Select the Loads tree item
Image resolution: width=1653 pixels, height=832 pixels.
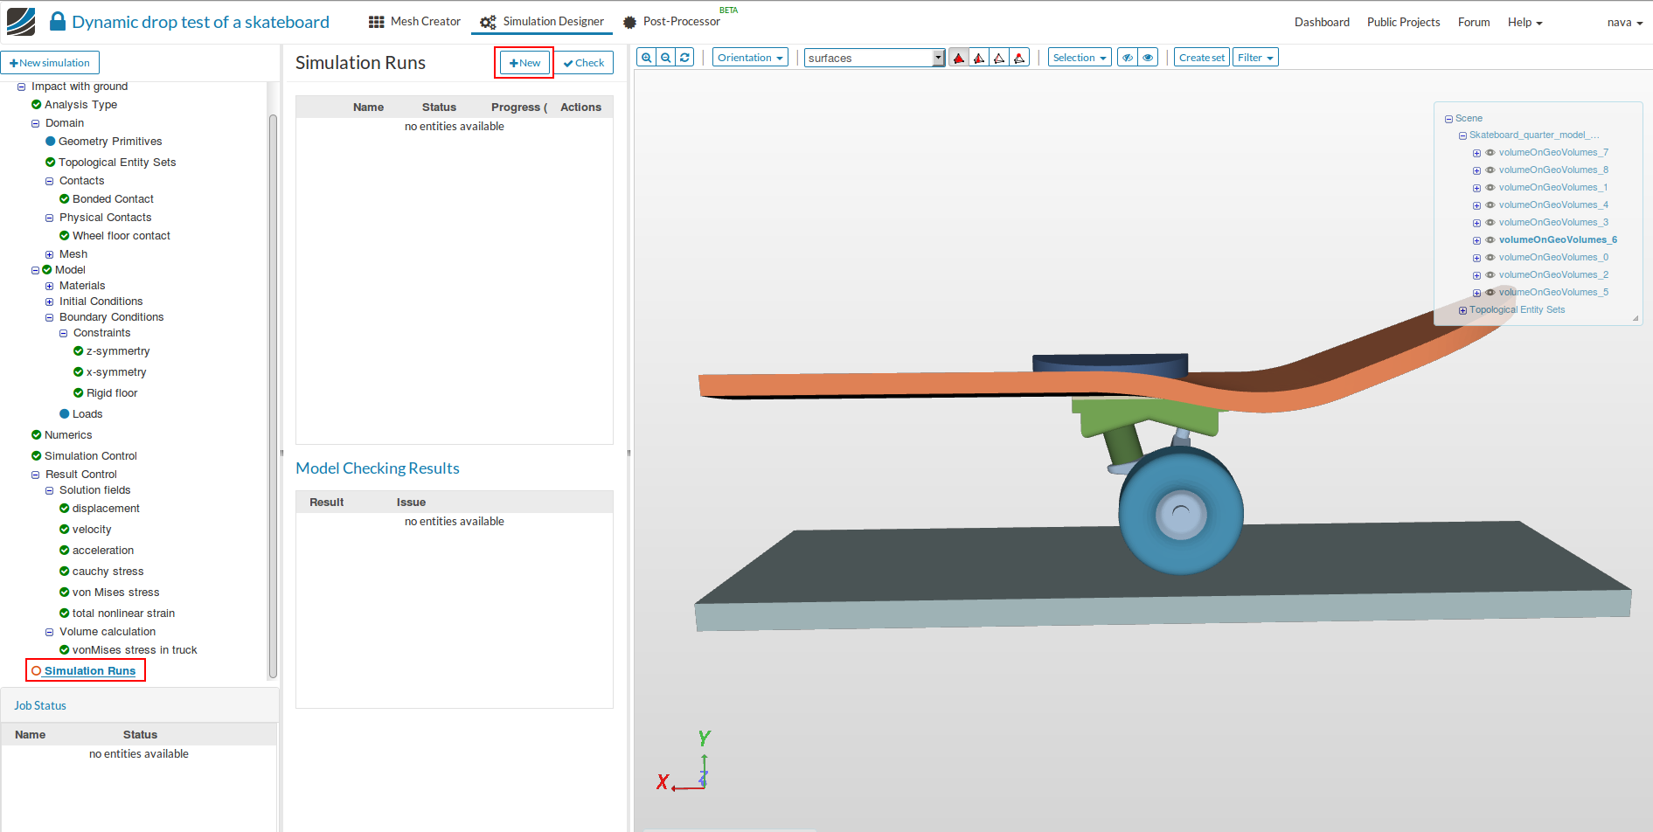87,414
